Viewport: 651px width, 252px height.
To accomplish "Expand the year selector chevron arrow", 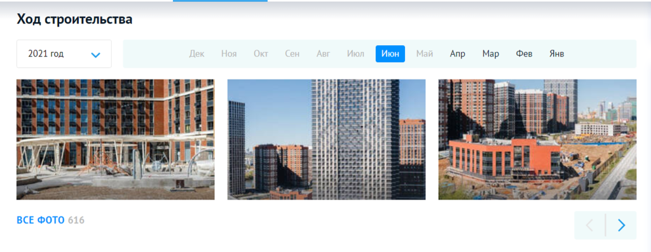I will tap(95, 55).
